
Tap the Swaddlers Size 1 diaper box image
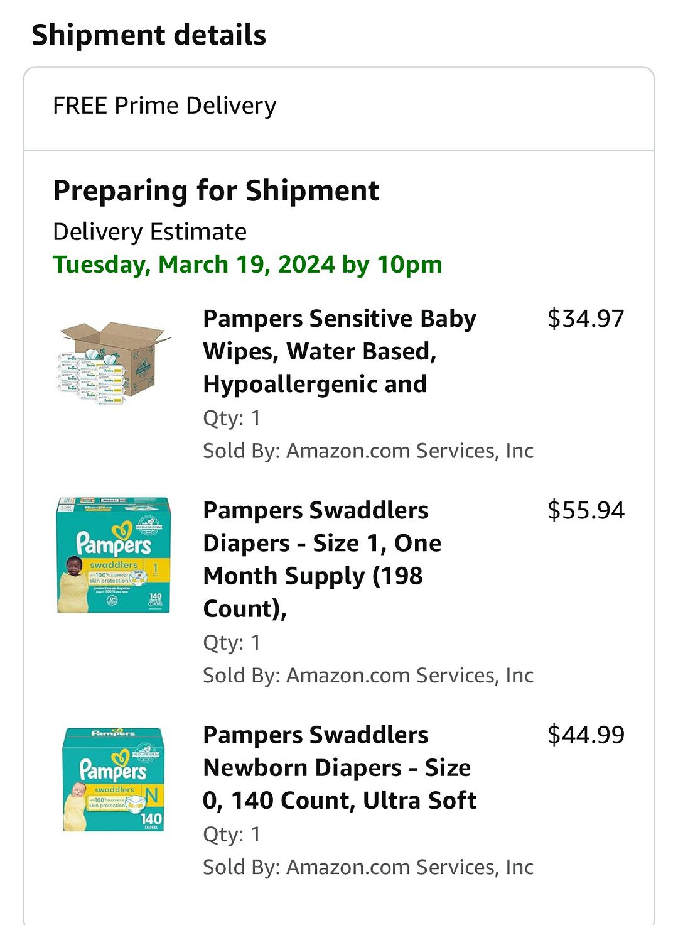(114, 555)
